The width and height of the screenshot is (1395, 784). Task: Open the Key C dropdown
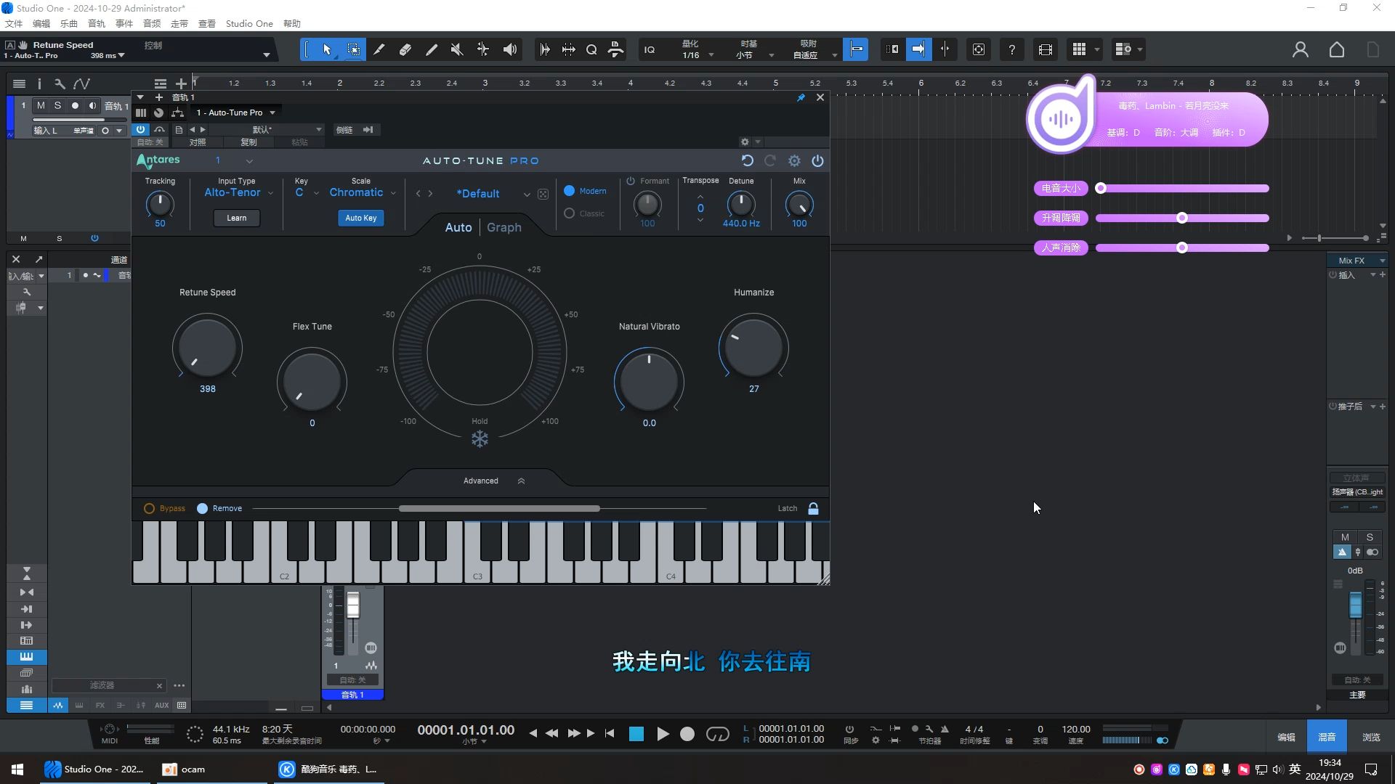click(307, 192)
